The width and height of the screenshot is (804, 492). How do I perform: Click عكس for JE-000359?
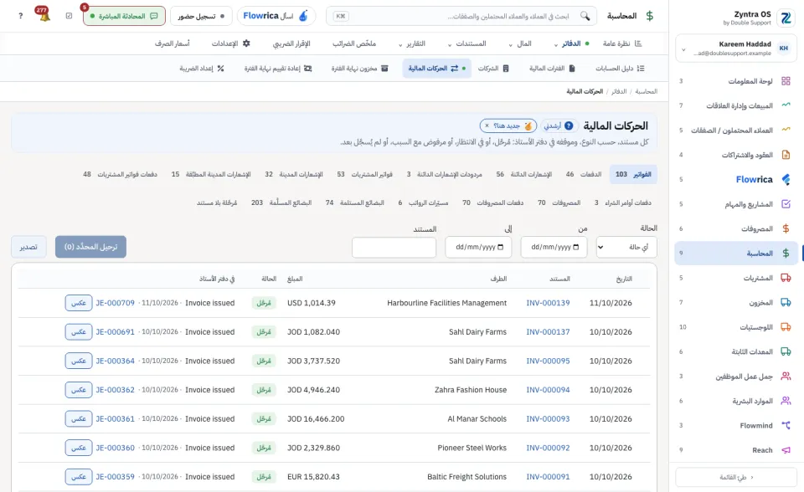[x=79, y=477]
